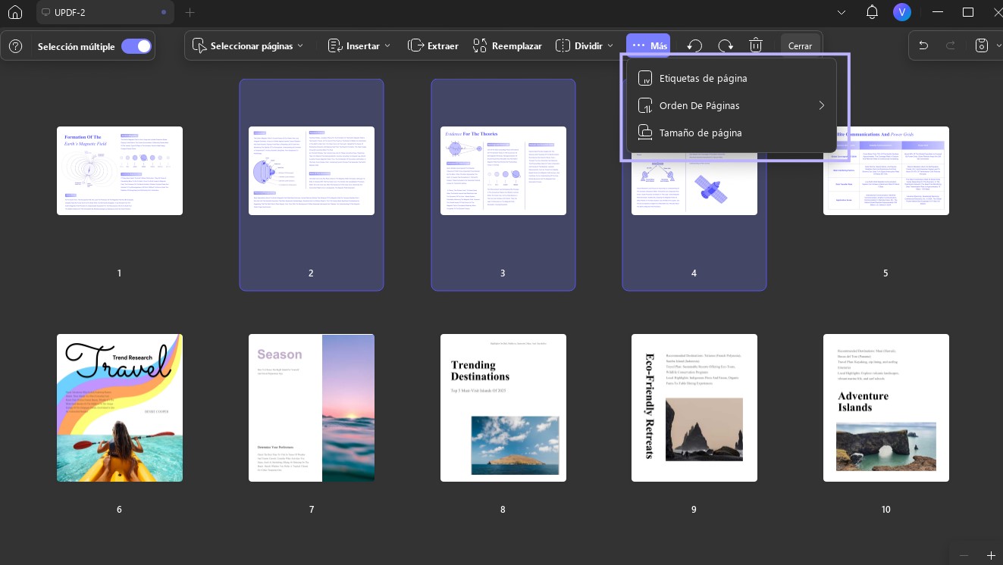Open the user account avatar V

point(901,12)
